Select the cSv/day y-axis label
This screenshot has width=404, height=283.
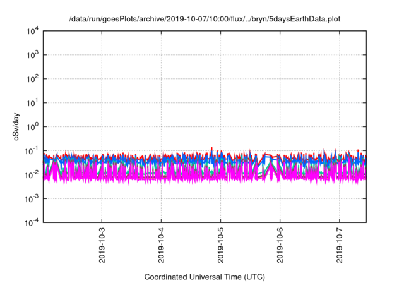tap(16, 126)
